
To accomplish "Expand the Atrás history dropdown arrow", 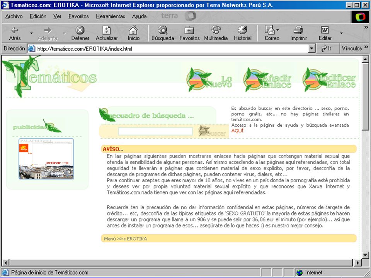I will click(31, 33).
